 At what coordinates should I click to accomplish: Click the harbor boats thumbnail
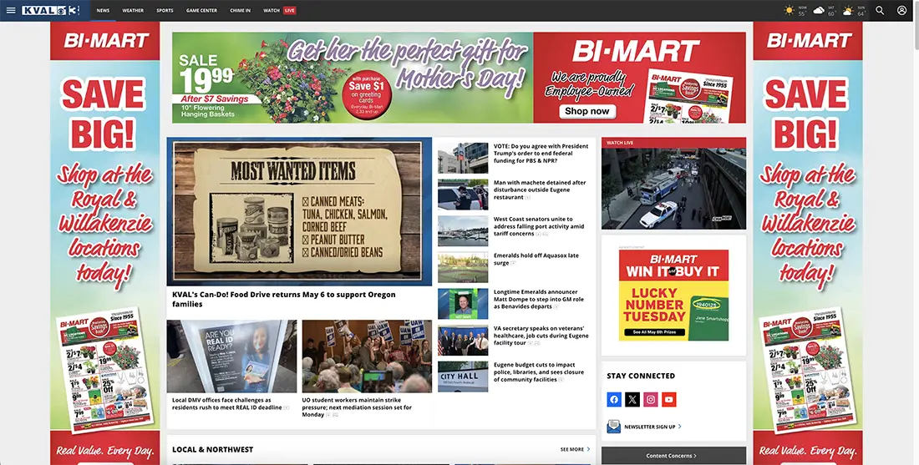tap(463, 230)
